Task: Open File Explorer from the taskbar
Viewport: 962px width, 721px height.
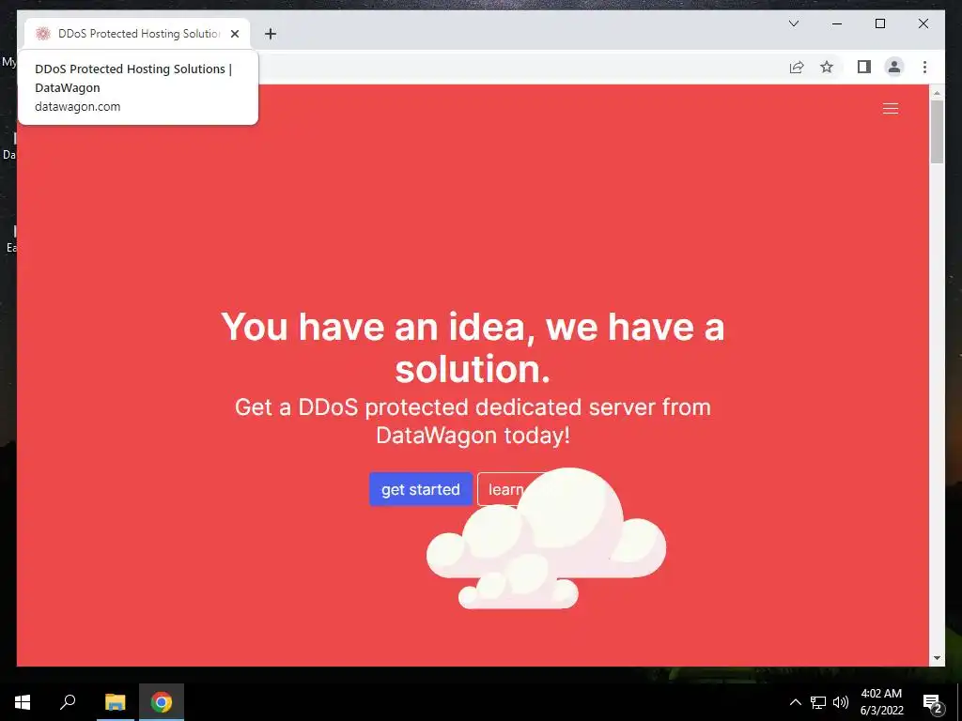Action: coord(115,702)
